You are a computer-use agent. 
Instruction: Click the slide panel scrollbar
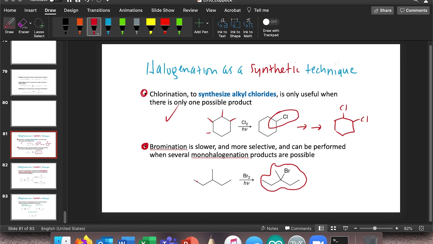pos(65,217)
